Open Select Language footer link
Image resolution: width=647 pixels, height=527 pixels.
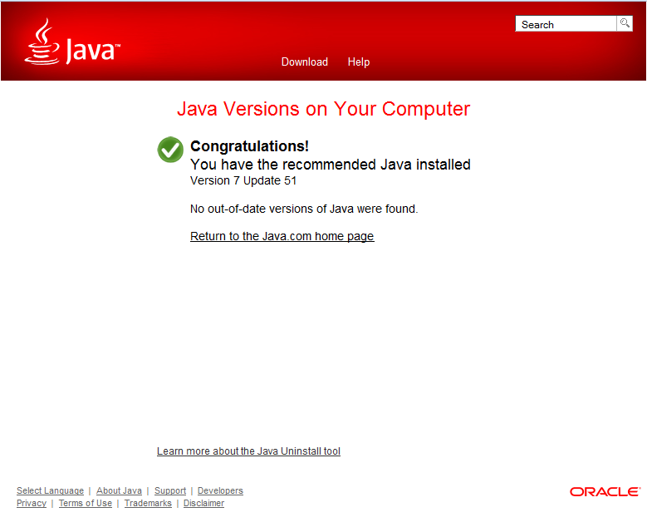click(x=50, y=490)
